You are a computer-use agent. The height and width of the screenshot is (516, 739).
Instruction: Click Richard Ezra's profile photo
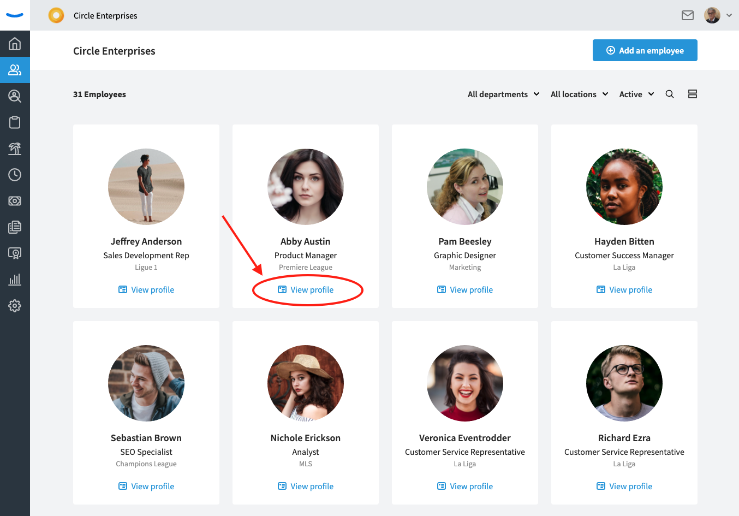(x=624, y=383)
